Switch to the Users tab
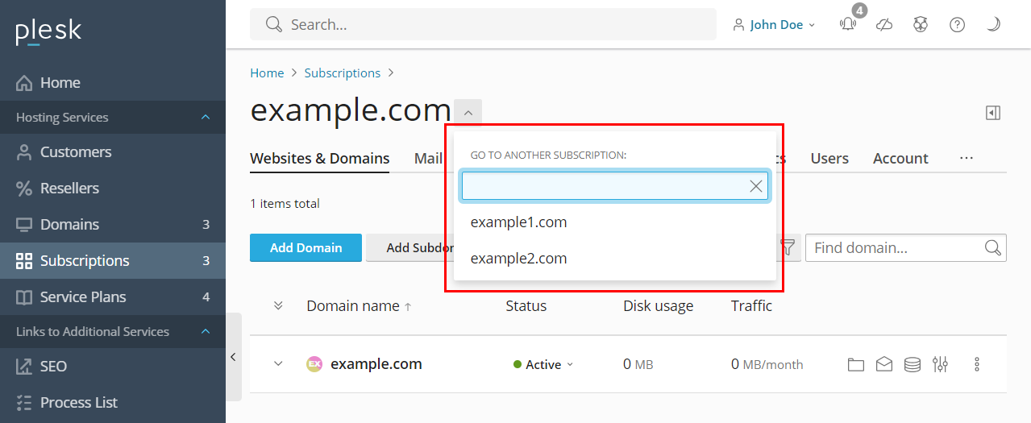This screenshot has width=1031, height=423. pos(829,159)
